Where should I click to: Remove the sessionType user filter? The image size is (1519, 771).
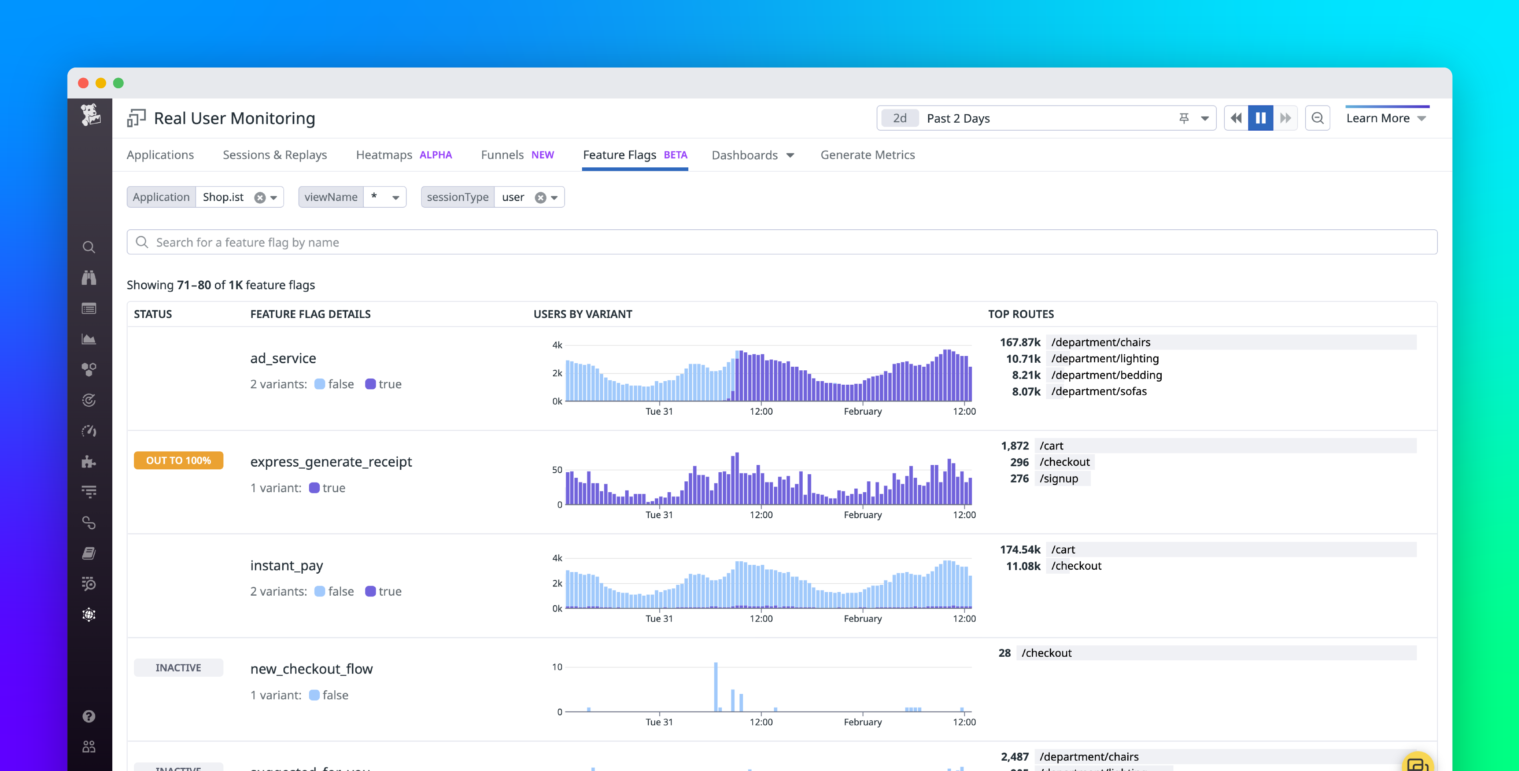[540, 197]
